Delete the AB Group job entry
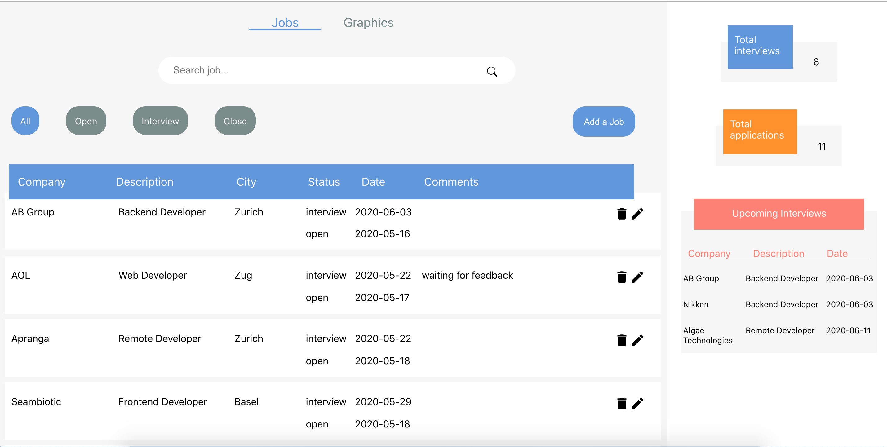This screenshot has height=447, width=887. pyautogui.click(x=622, y=214)
